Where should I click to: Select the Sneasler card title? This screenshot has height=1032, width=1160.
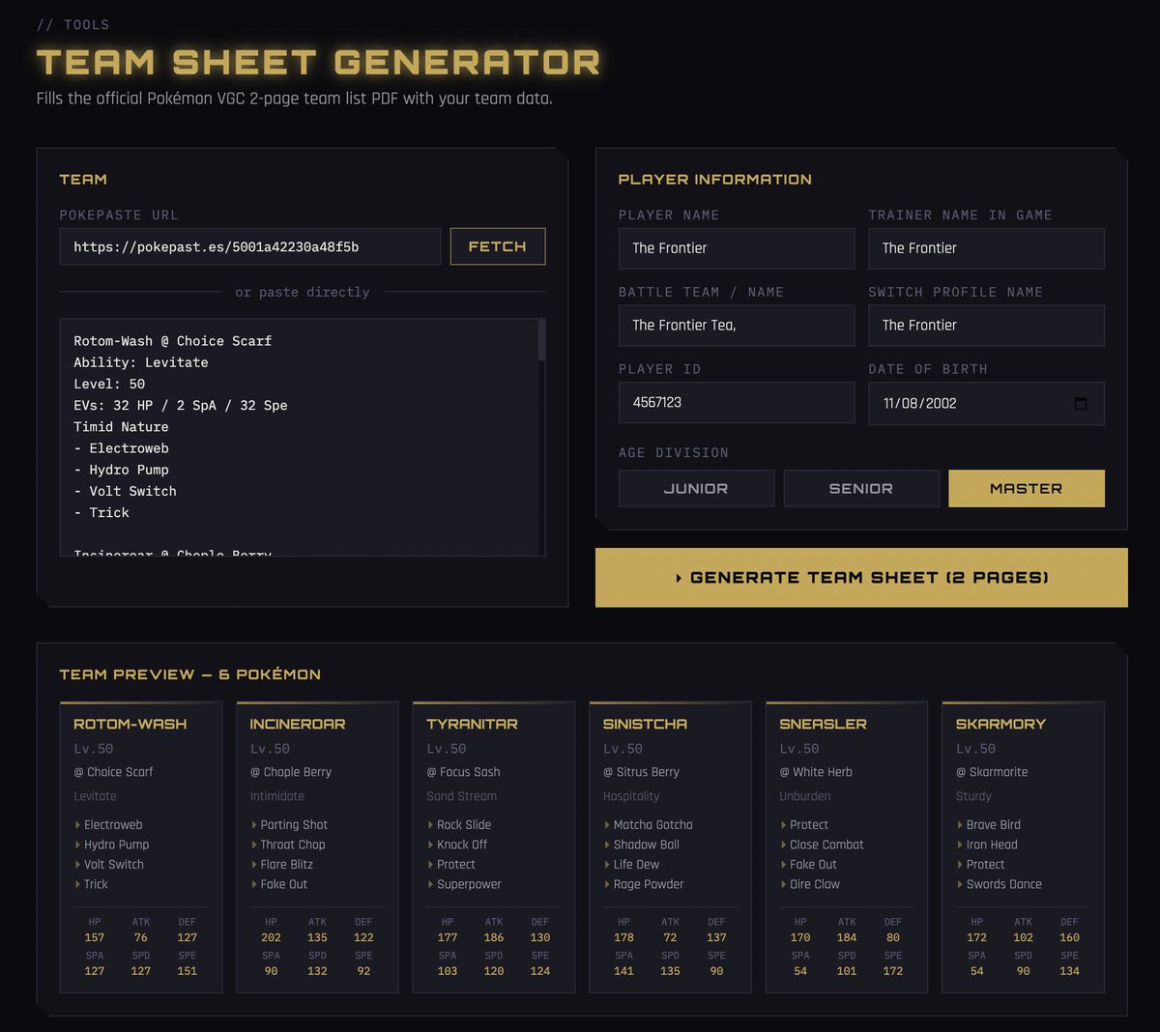823,724
